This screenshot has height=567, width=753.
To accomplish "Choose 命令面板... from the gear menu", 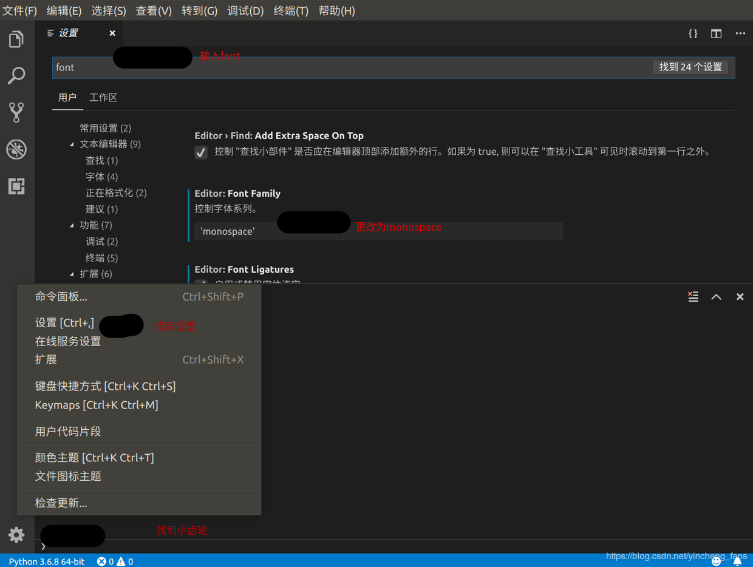I will tap(140, 297).
